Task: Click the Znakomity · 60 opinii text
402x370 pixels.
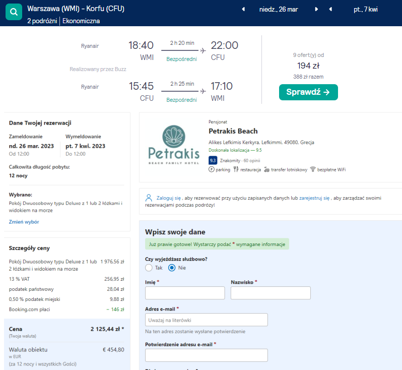Action: [x=240, y=161]
